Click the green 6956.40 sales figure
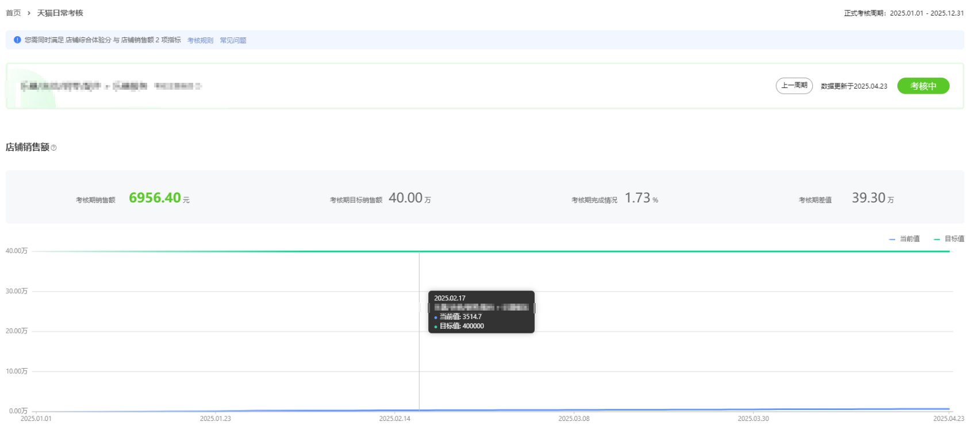 point(155,198)
